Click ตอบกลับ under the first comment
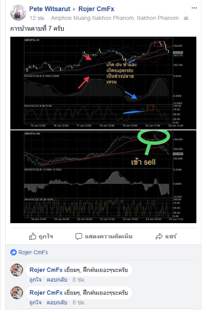The height and width of the screenshot is (310, 206). 57,279
